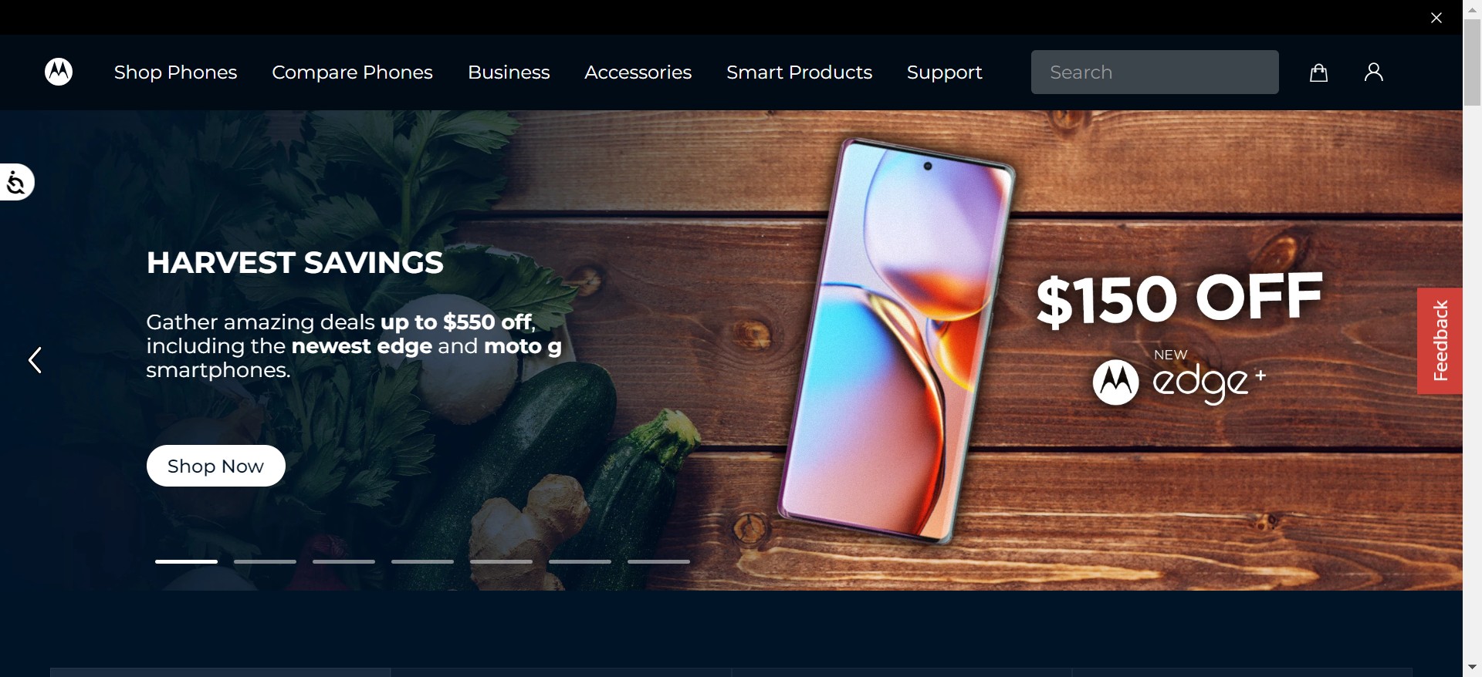Screen dimensions: 1482x677
Task: Select the second carousel slide indicator
Action: (x=265, y=562)
